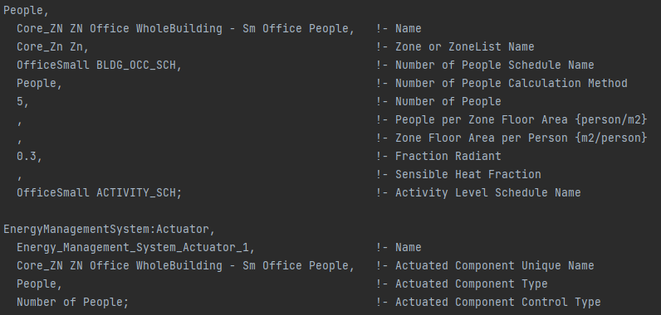Click the 0.3 fraction radiant value
The height and width of the screenshot is (315, 661).
point(30,156)
